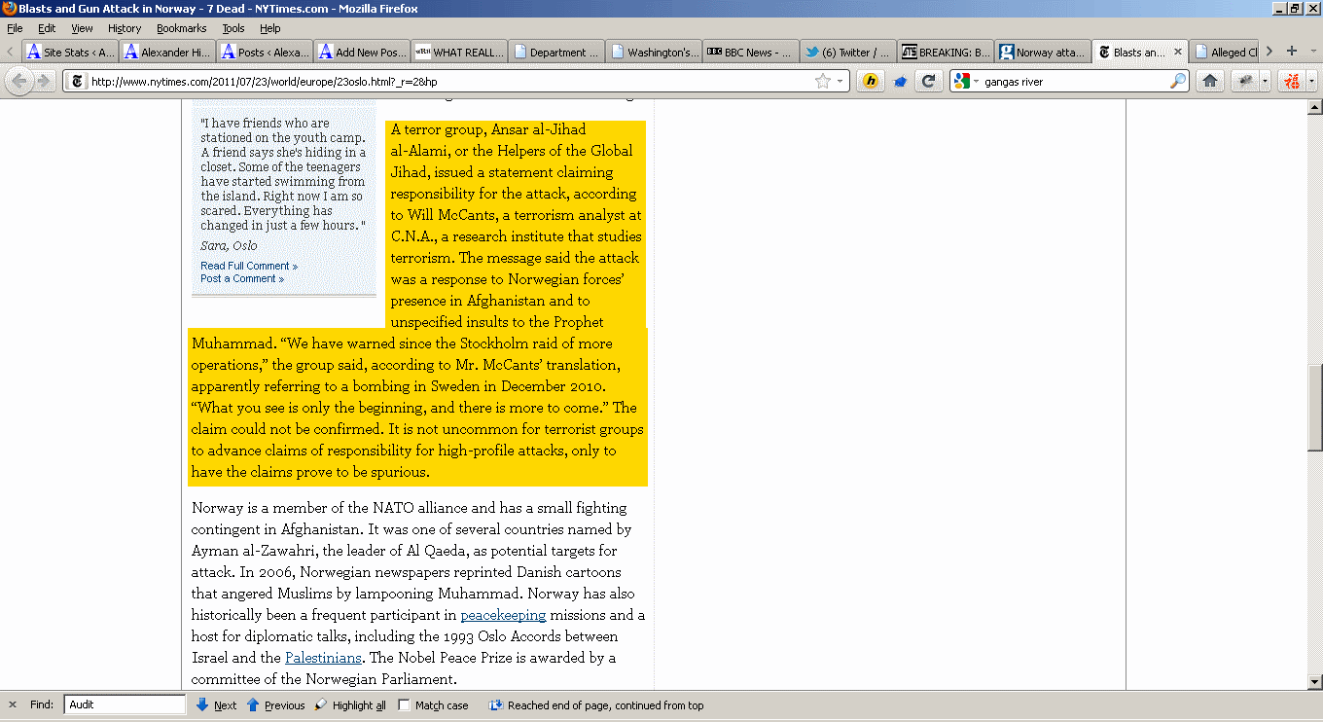
Task: Switch to the Site Stats tab
Action: [x=70, y=52]
